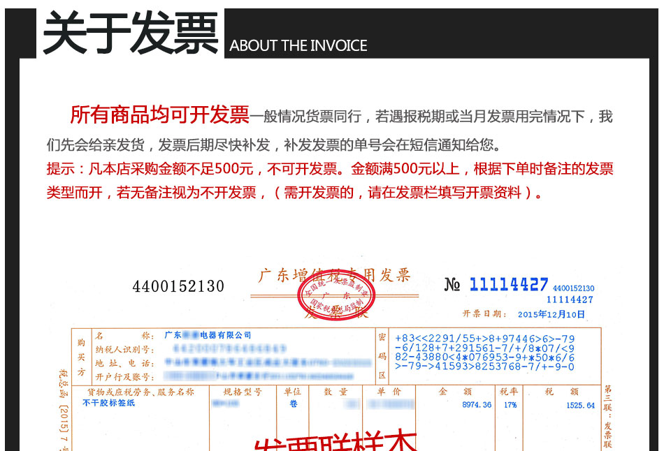
Task: Click the red 所有商品均可开发票 text
Action: point(159,114)
